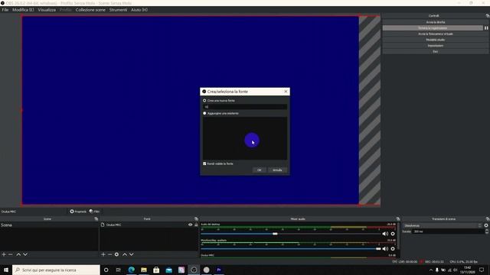Move the source up in the Fonti panel
The height and width of the screenshot is (275, 490).
(x=125, y=254)
